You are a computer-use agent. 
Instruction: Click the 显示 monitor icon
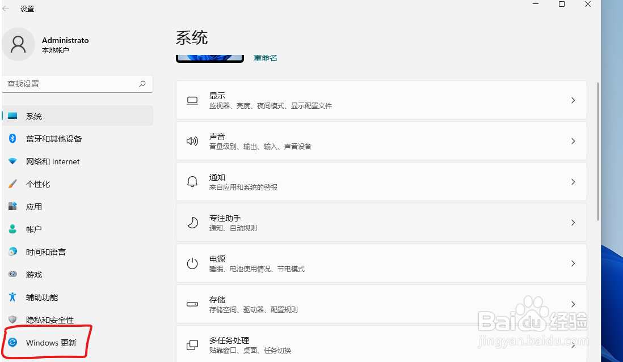coord(192,100)
